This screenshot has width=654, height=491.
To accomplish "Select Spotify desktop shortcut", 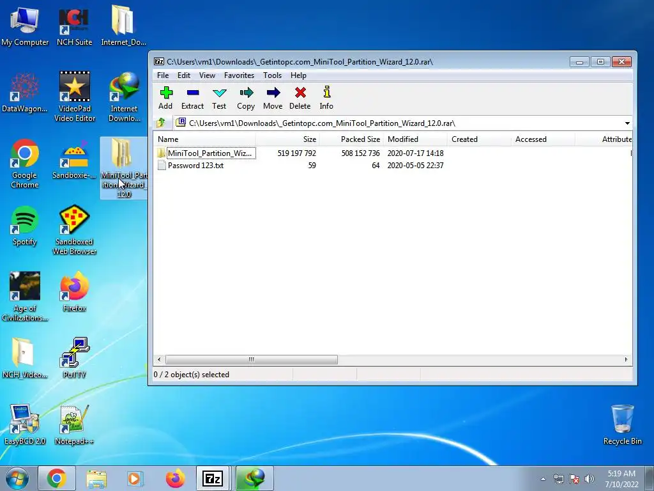I will (25, 226).
